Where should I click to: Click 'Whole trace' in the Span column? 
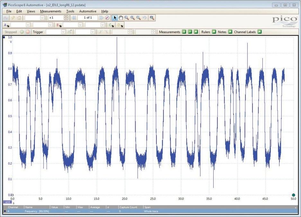click(x=151, y=211)
